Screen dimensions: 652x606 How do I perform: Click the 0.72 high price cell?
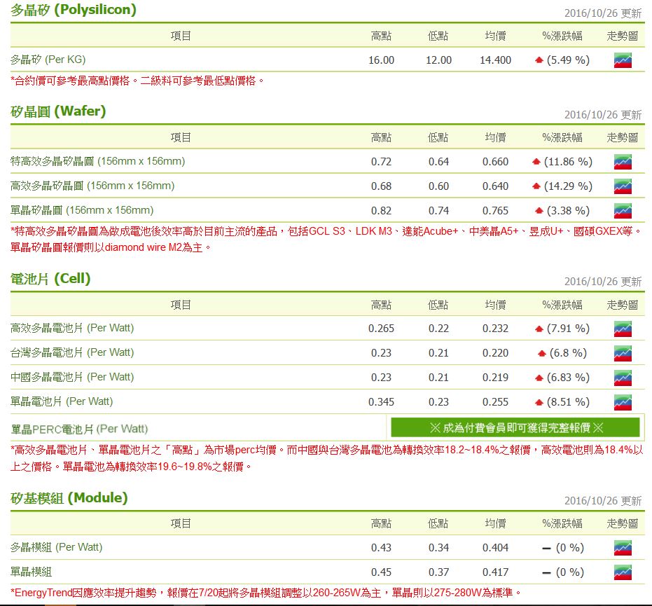[x=381, y=162]
